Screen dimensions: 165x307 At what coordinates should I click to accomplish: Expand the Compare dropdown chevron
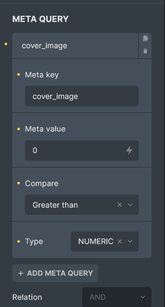[x=130, y=205]
